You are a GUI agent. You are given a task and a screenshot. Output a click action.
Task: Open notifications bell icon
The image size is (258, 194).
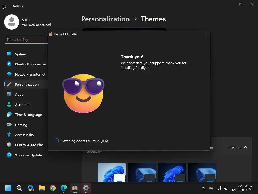tap(251, 188)
